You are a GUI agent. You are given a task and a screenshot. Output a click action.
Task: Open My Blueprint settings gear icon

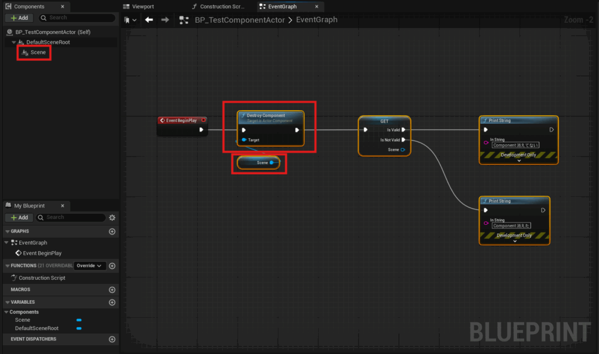112,217
